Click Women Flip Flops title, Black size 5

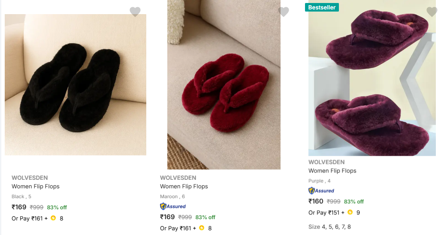tap(36, 186)
